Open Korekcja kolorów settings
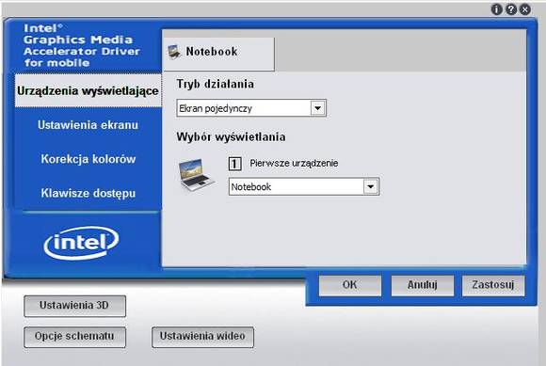The height and width of the screenshot is (366, 546). point(88,159)
